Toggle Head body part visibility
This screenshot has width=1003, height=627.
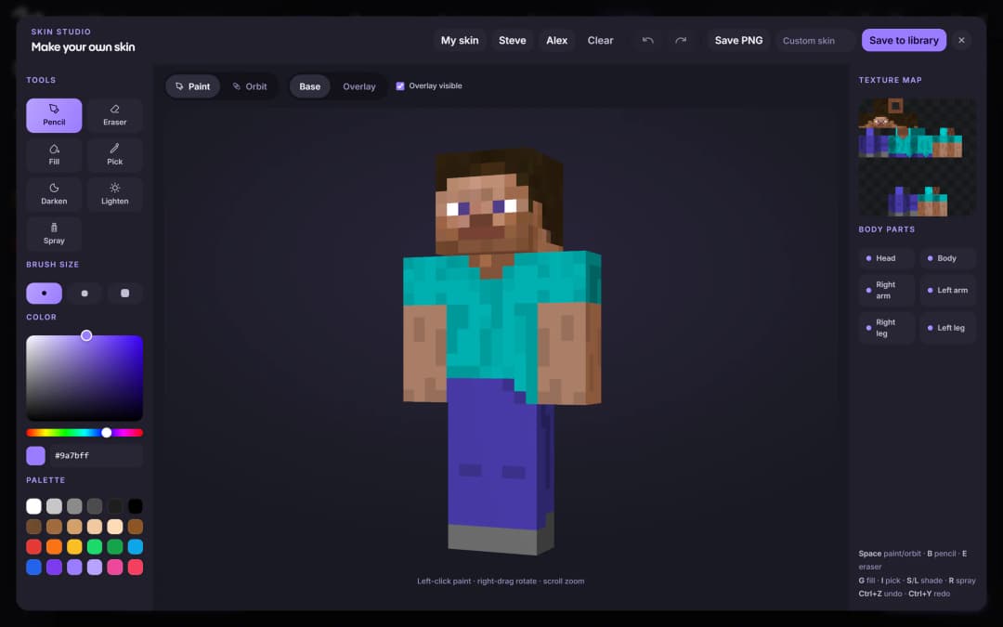[x=886, y=258]
